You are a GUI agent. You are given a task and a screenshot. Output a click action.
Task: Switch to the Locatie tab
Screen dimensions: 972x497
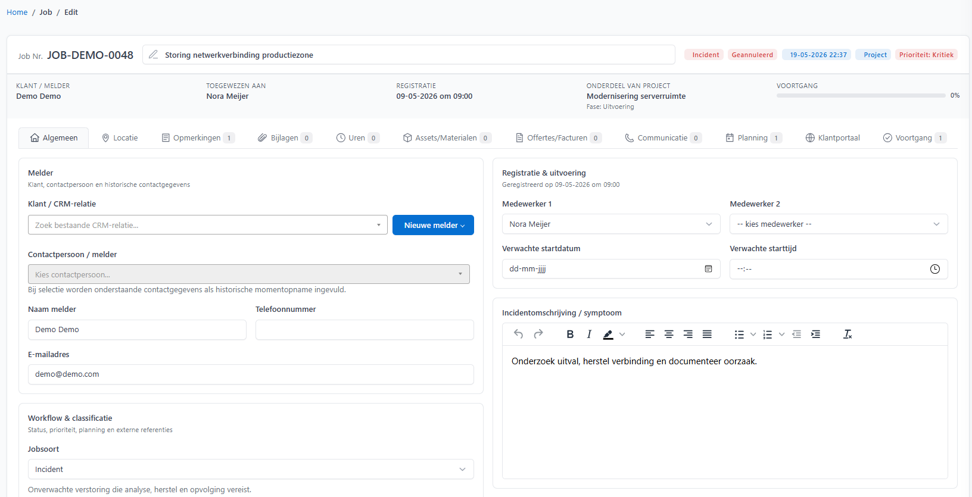pos(120,137)
